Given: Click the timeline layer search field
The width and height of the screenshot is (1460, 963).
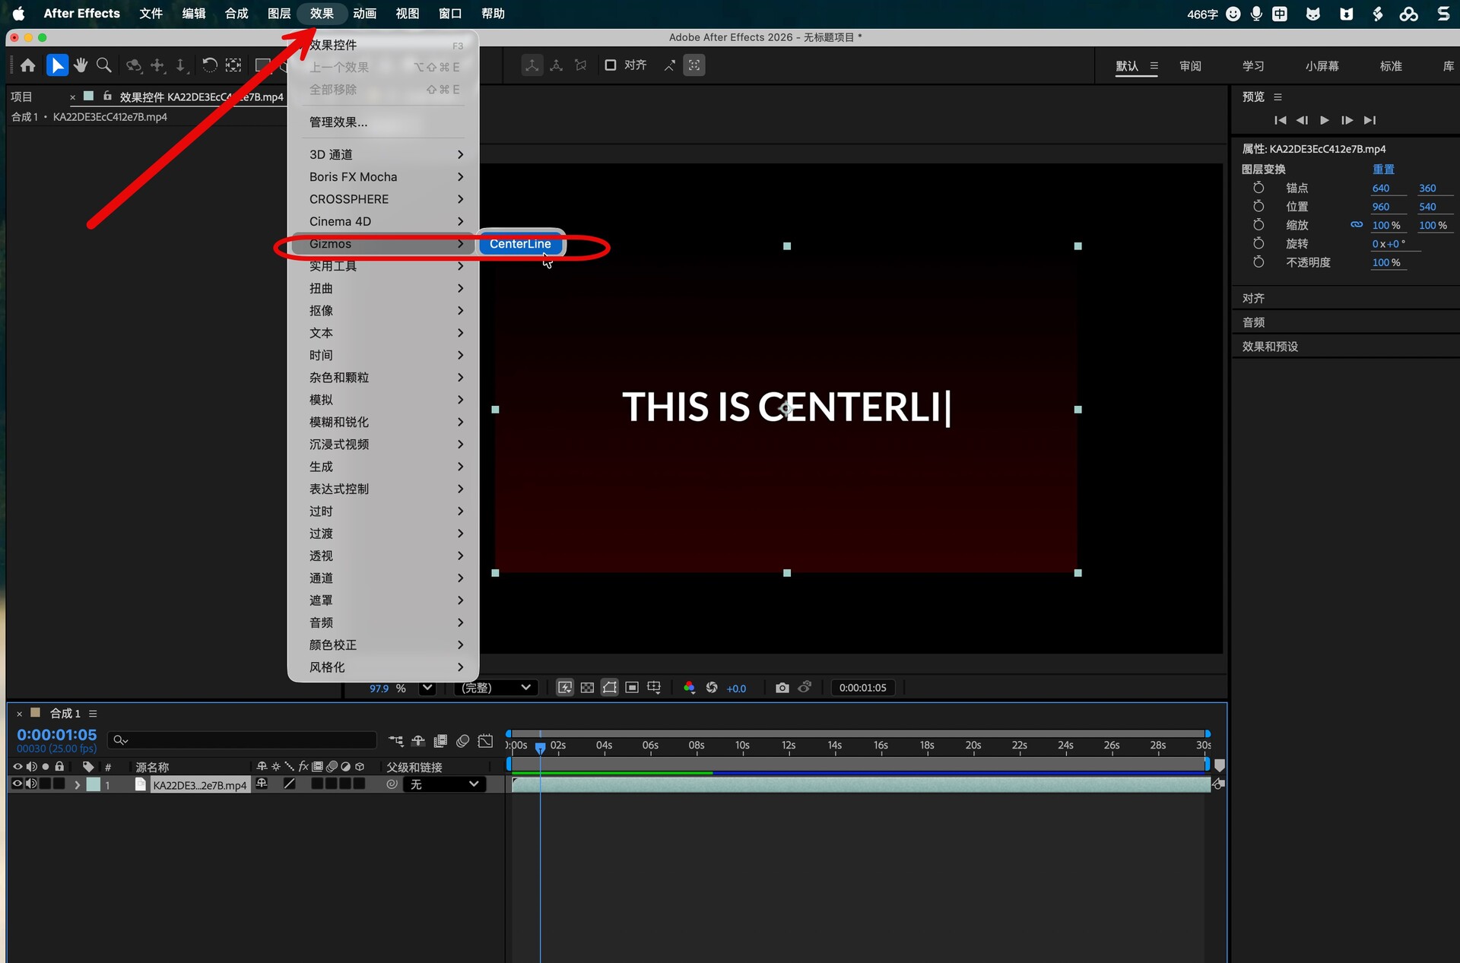Looking at the screenshot, I should tap(242, 740).
